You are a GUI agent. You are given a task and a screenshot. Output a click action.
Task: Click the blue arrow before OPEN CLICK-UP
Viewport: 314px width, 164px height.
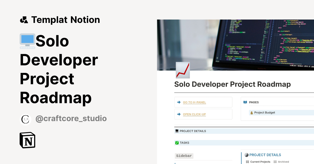tap(179, 114)
